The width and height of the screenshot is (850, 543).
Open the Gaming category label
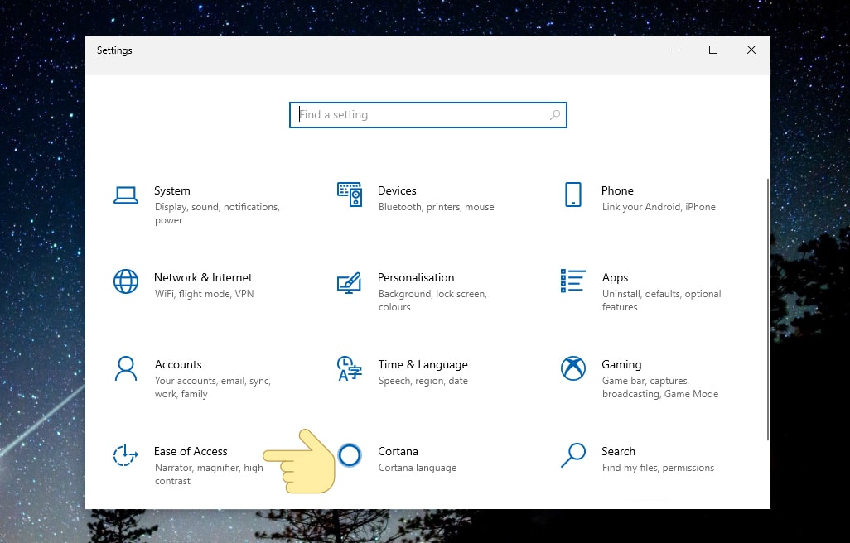point(621,364)
